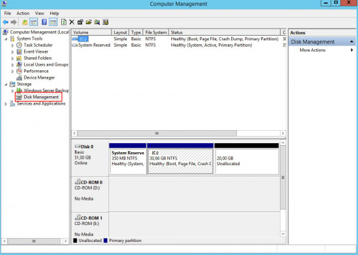Sort by the Layout column header
This screenshot has height=255, width=358.
pos(120,33)
